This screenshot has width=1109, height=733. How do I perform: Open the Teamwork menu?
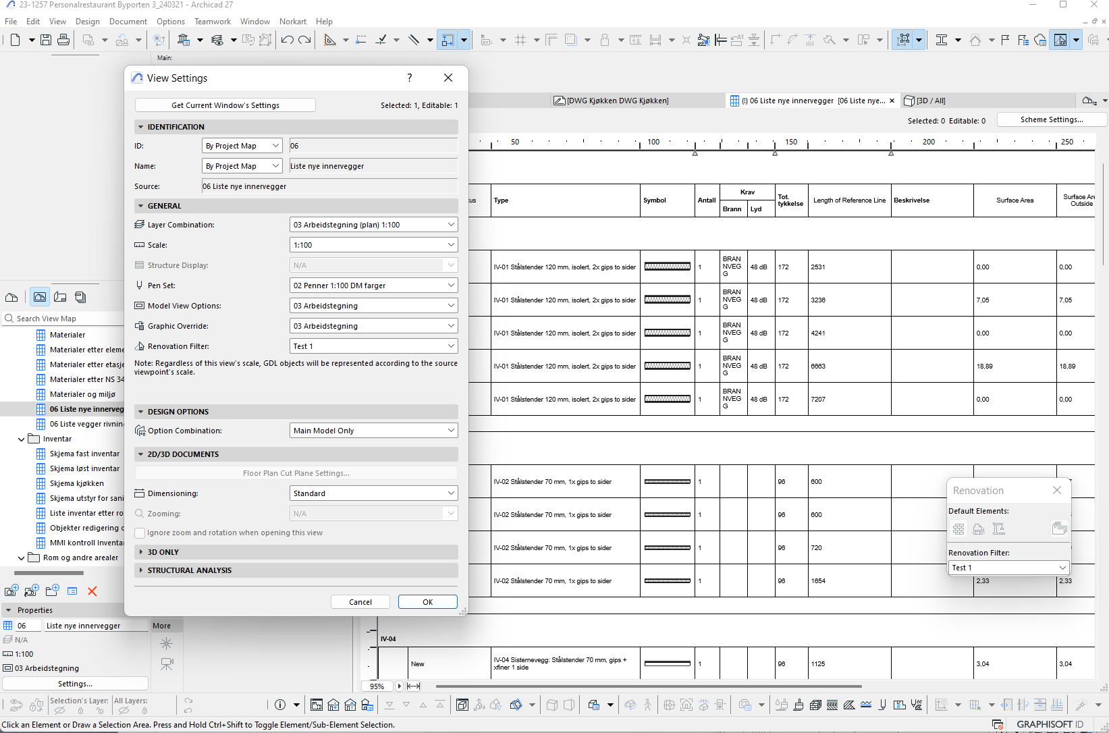coord(212,22)
